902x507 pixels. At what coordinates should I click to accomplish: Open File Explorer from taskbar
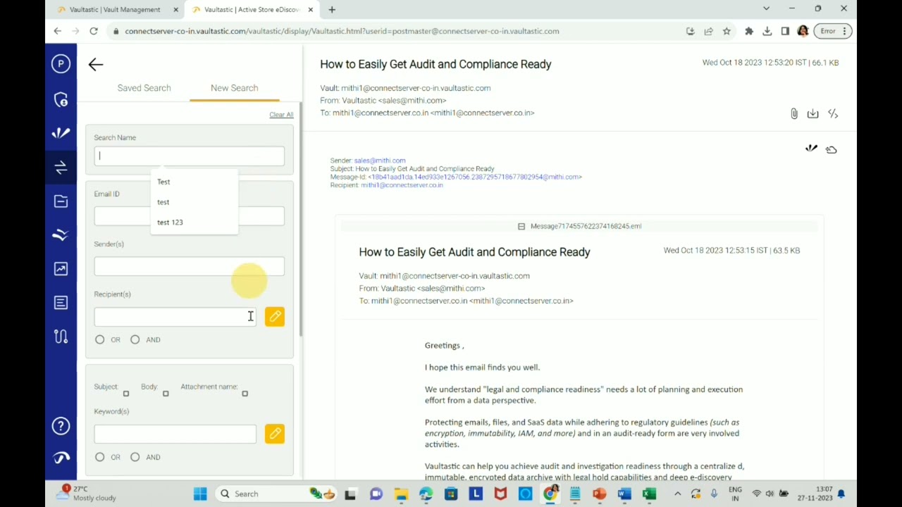click(401, 494)
